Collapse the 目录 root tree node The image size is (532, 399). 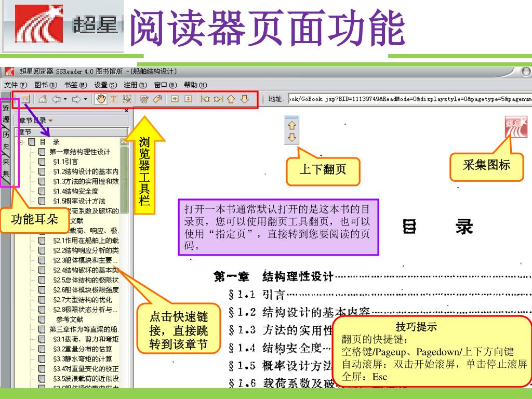click(20, 142)
